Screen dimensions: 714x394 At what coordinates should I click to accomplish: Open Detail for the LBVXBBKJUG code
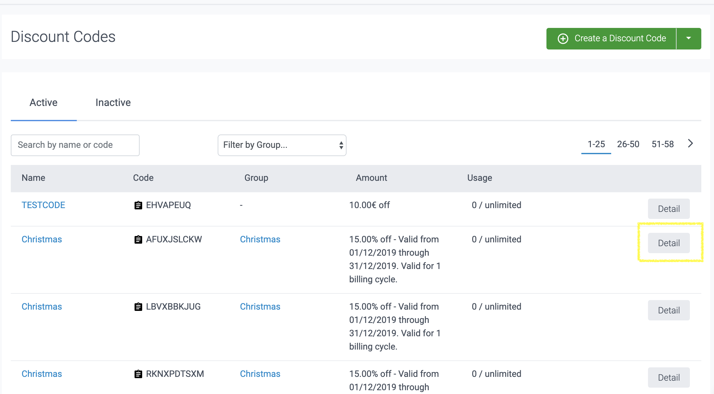coord(669,310)
